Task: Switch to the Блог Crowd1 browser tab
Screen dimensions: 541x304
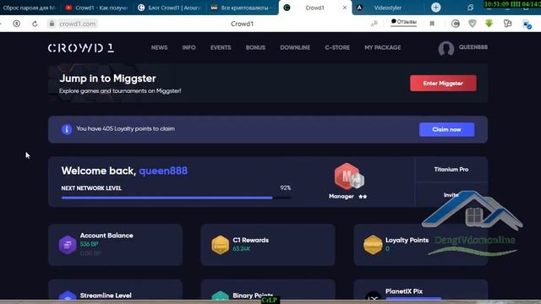Action: coord(169,8)
